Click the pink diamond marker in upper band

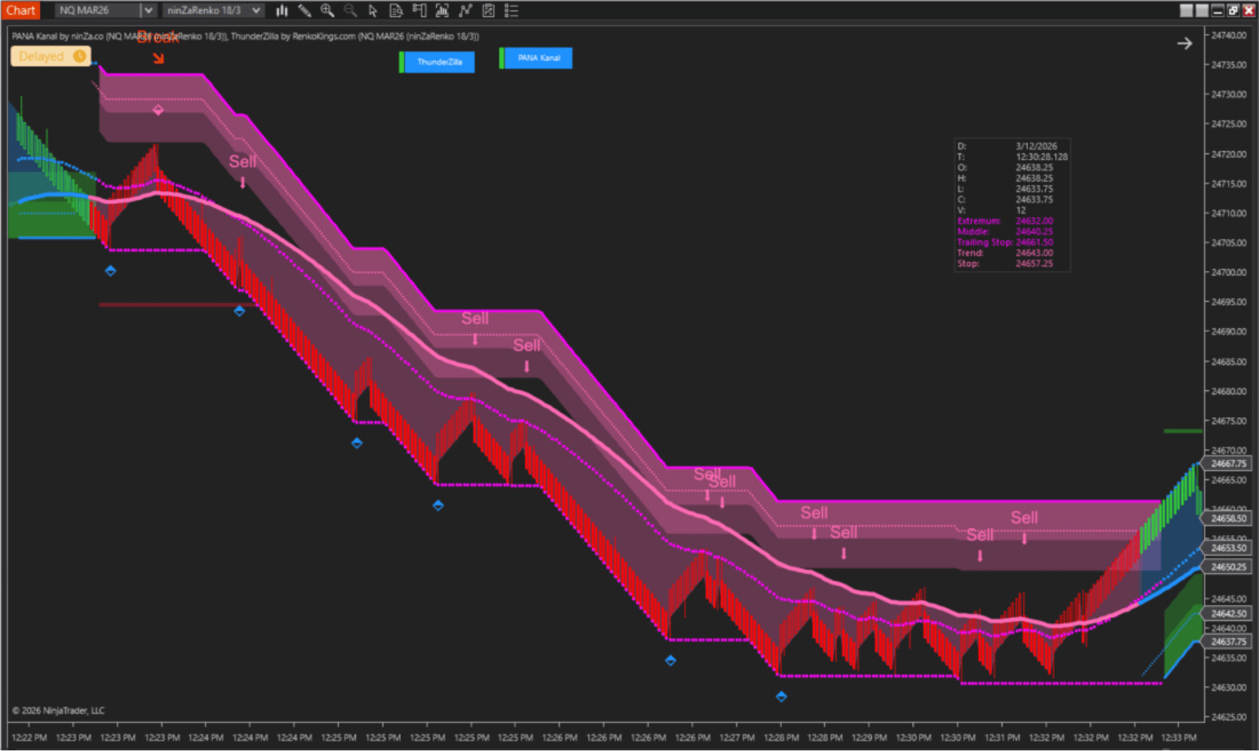pos(158,110)
